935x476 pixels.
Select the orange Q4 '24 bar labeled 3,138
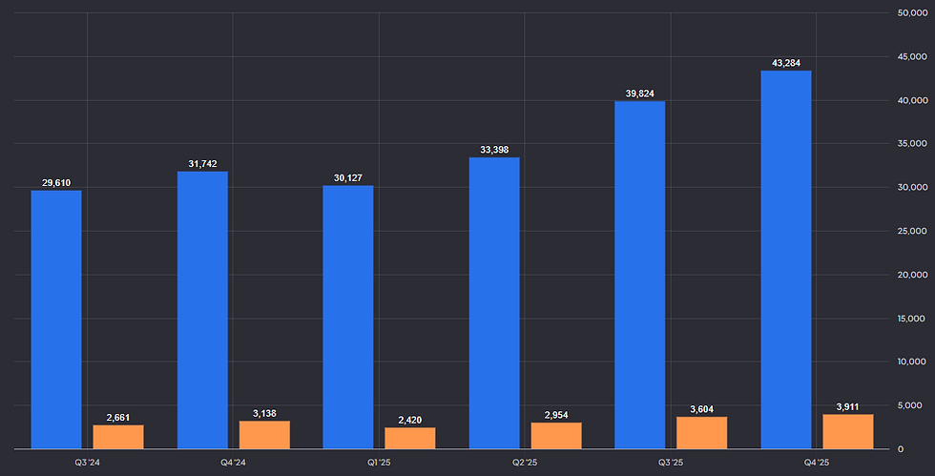pos(264,435)
